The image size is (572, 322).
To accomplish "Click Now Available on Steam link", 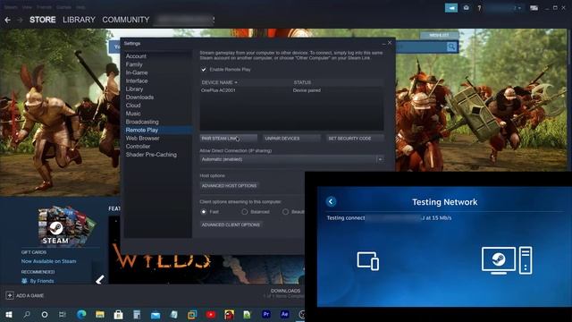I will coord(48,261).
